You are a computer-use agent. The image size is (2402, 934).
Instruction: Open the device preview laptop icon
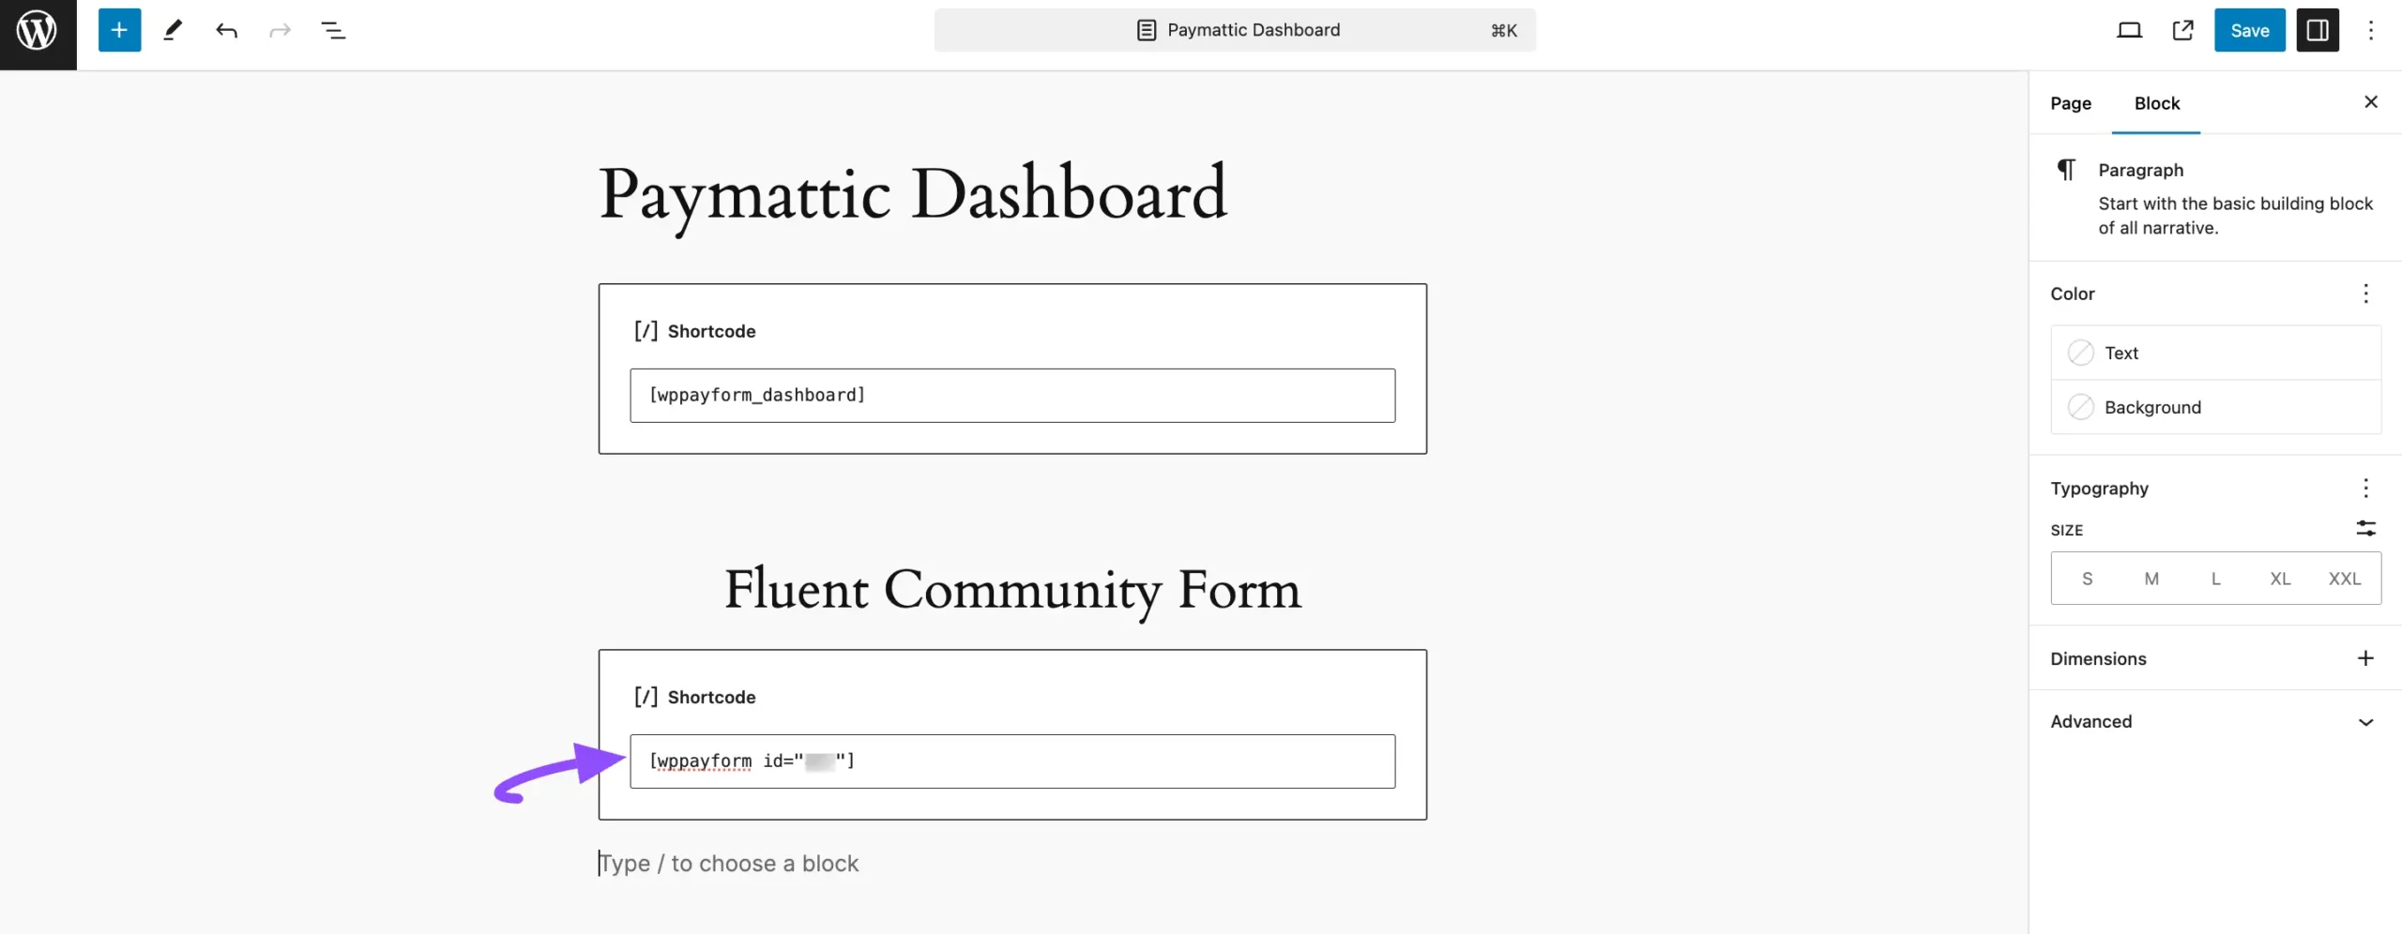point(2129,30)
